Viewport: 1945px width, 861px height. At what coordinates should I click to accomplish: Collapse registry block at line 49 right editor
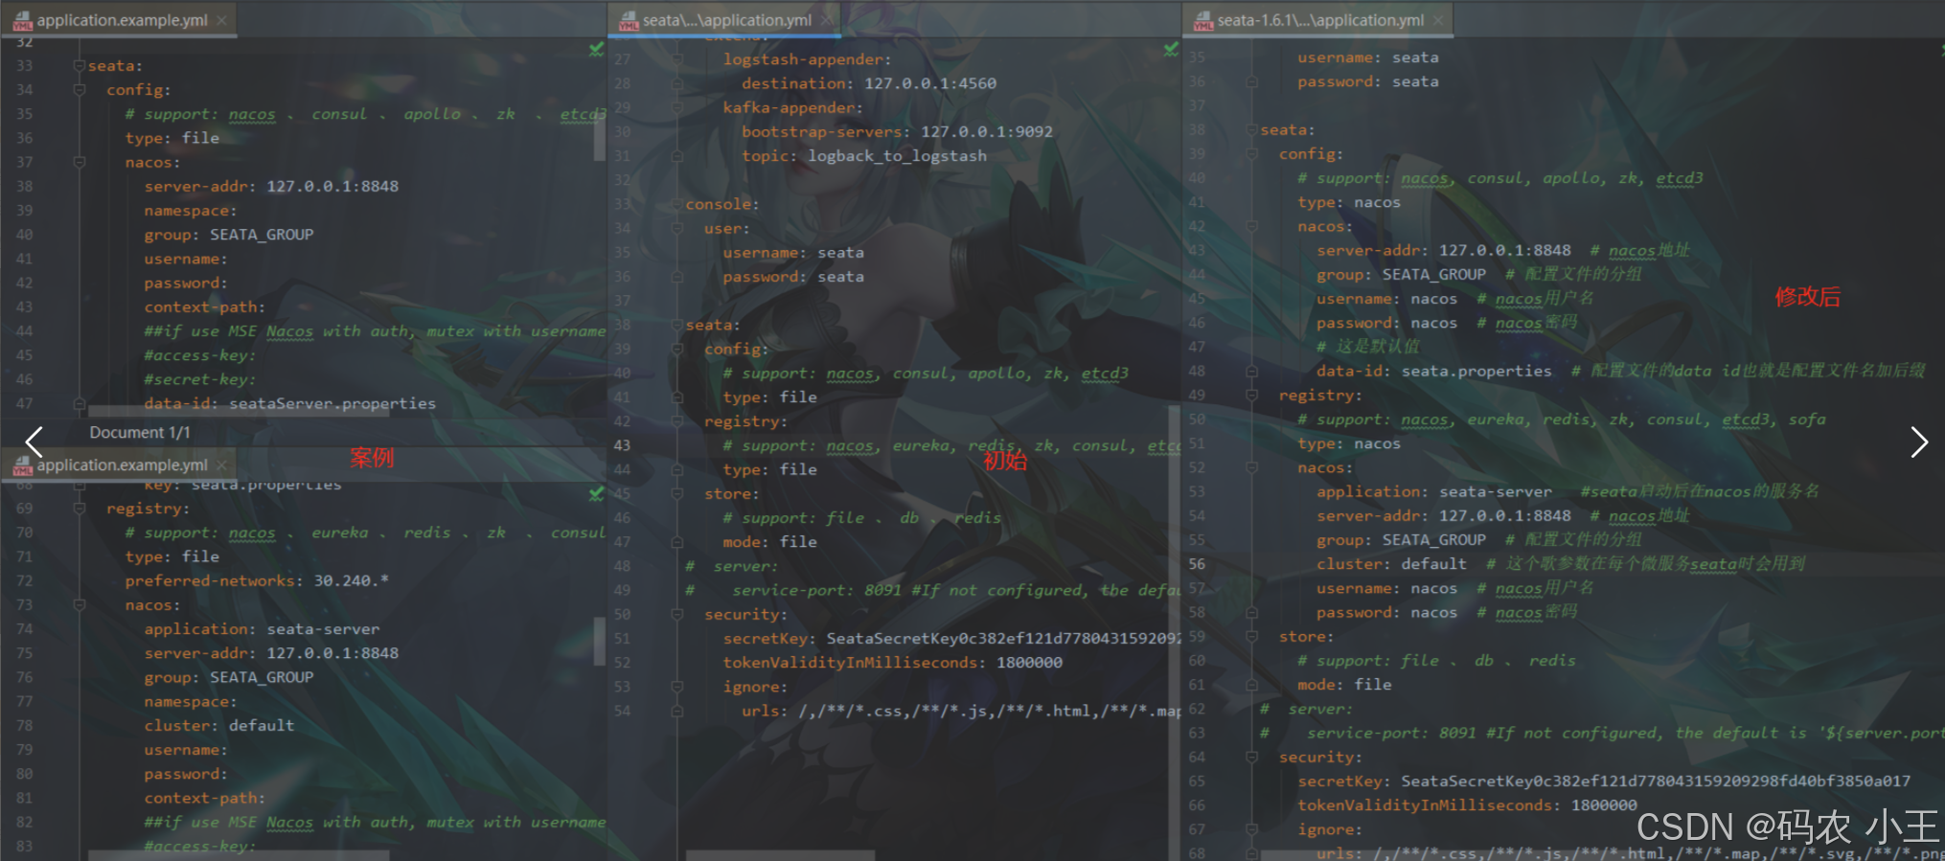point(1251,396)
